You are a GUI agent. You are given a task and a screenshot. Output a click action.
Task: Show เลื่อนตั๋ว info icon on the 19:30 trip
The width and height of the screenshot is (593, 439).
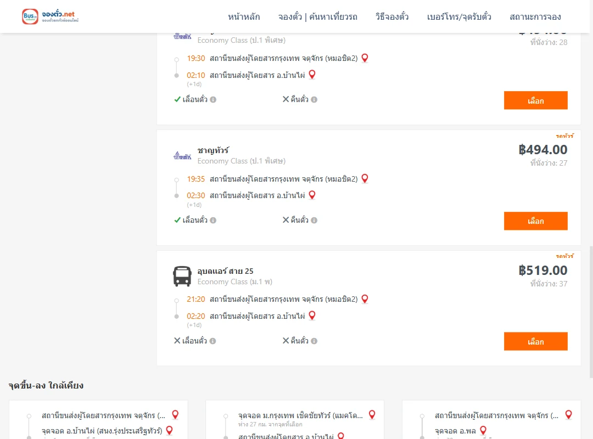[213, 99]
